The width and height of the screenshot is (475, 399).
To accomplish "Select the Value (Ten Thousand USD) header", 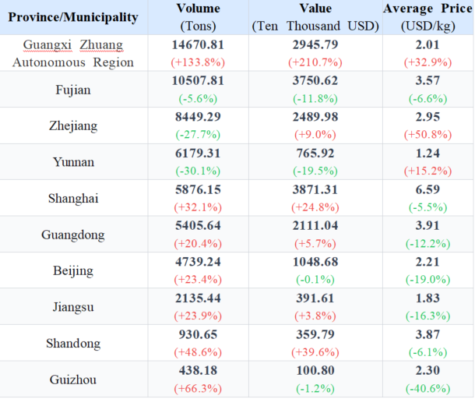I will (x=315, y=16).
